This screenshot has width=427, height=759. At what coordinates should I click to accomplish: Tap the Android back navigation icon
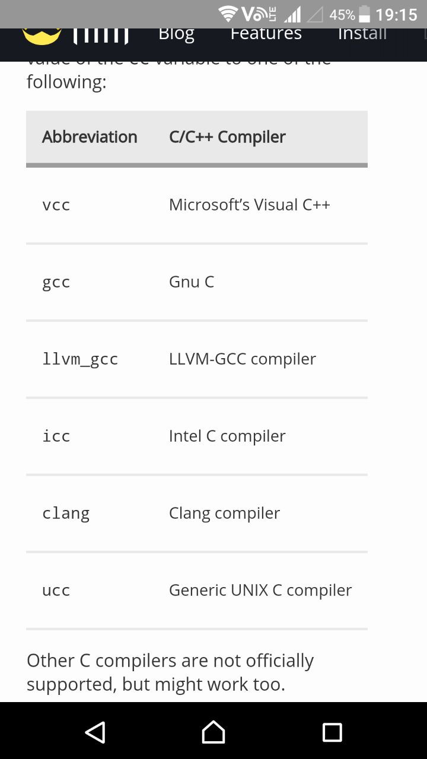[x=95, y=732]
